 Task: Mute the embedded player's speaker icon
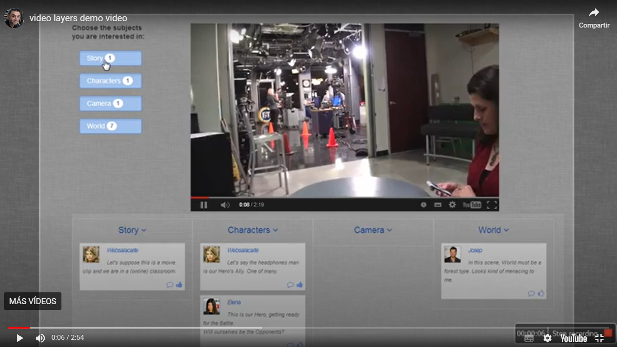(225, 205)
